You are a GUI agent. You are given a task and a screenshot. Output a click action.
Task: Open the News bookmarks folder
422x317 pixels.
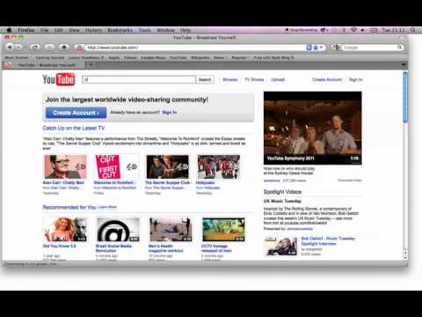(220, 58)
